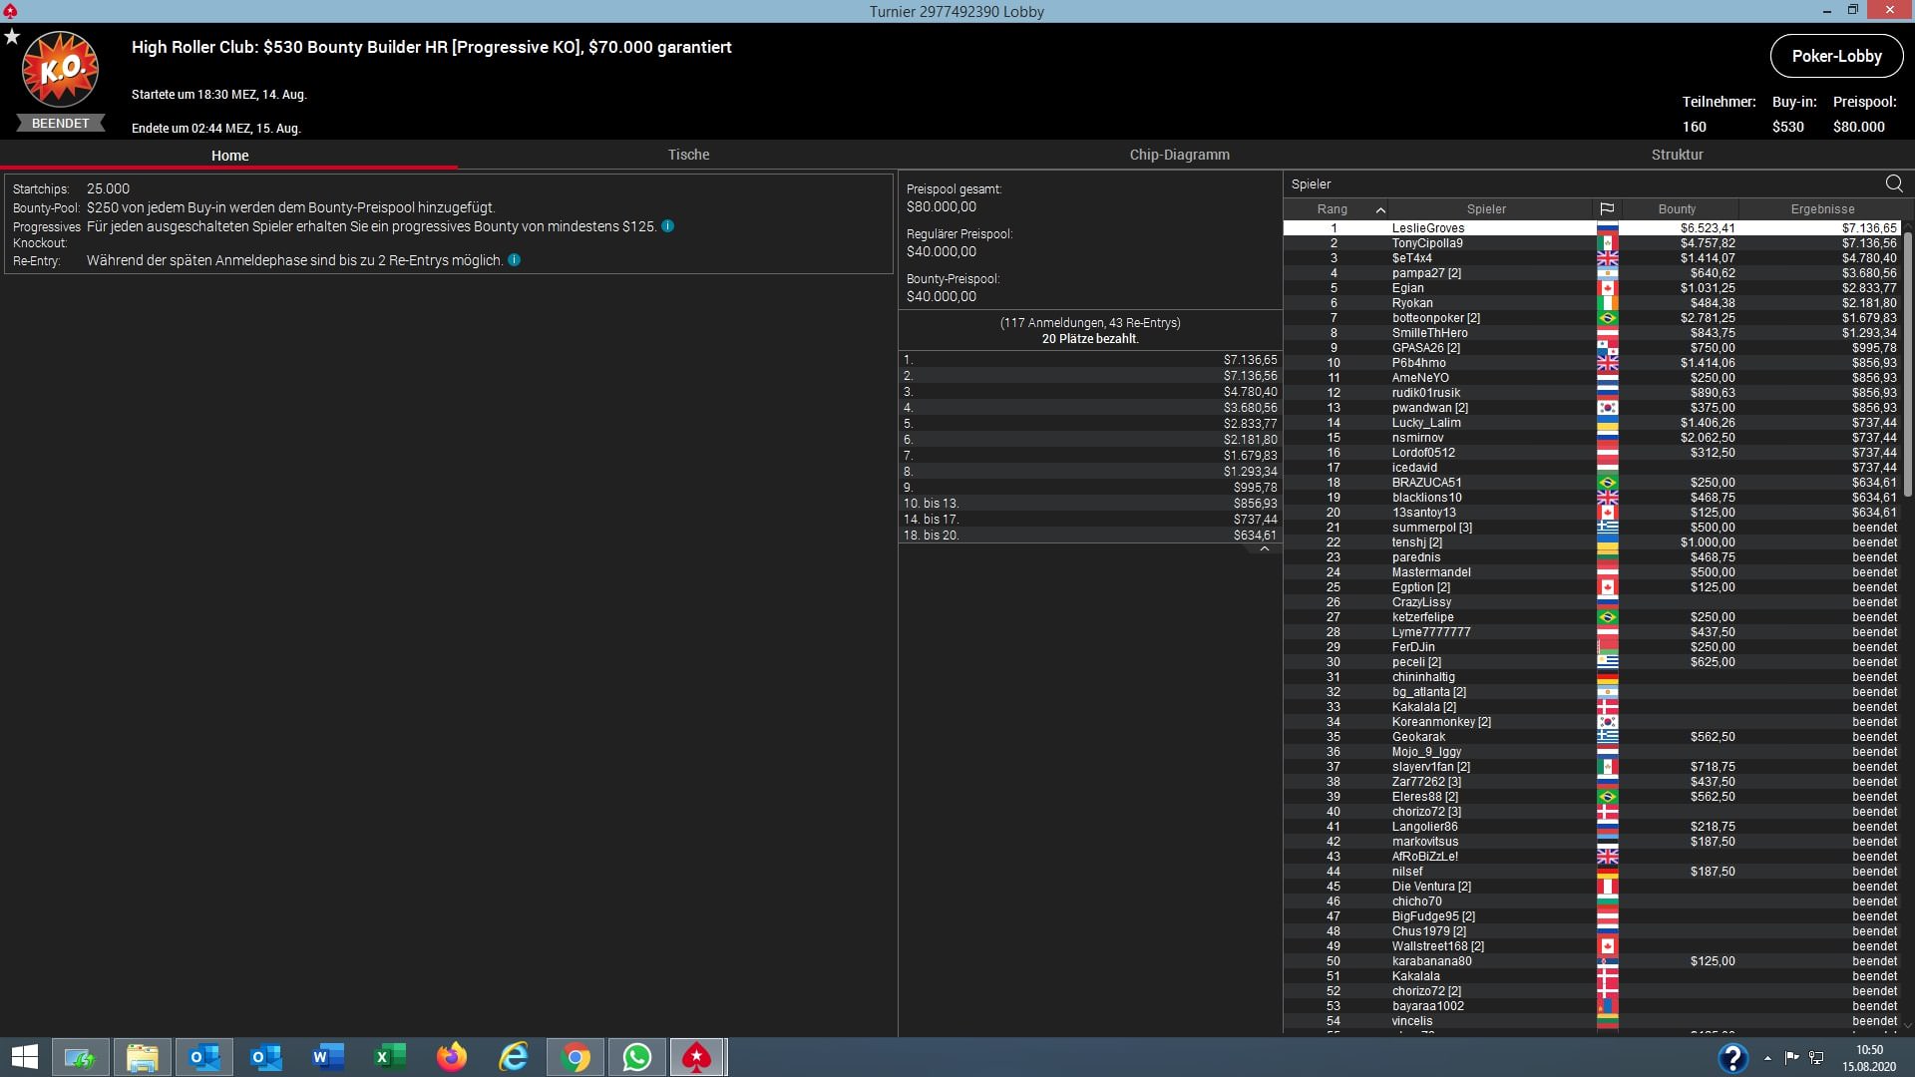Open PokerStars icon in taskbar
Image resolution: width=1915 pixels, height=1077 pixels.
coord(696,1057)
